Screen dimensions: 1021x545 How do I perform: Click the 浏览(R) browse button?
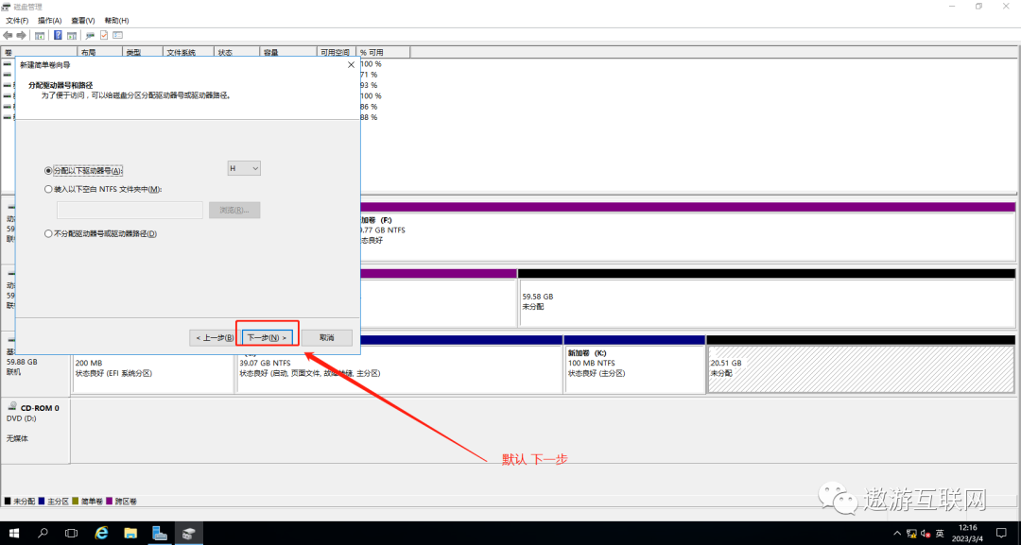(x=234, y=210)
